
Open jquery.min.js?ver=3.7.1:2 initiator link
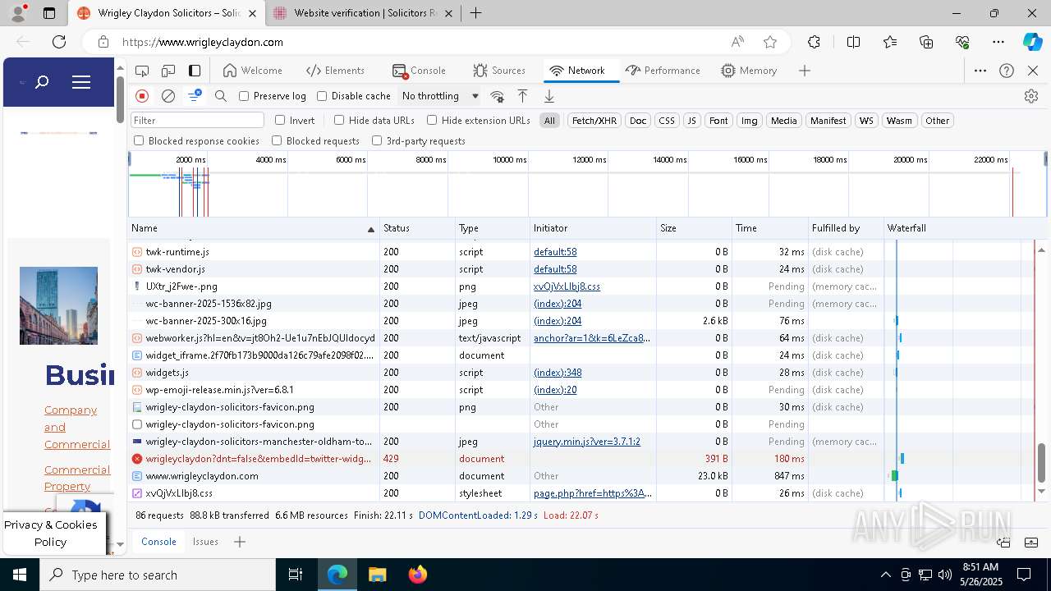click(587, 442)
